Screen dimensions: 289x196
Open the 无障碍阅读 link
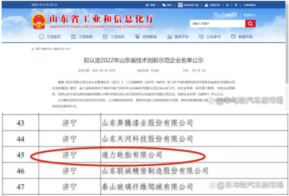(249, 5)
